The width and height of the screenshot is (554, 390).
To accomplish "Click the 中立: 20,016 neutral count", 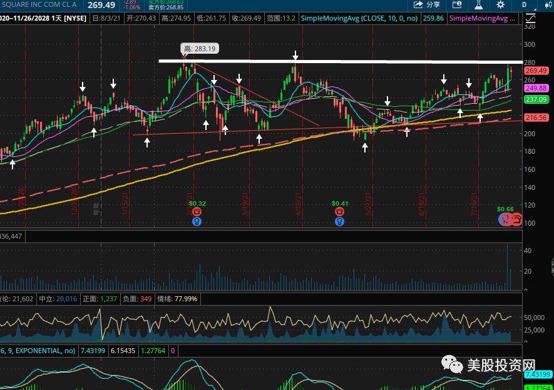I will pyautogui.click(x=58, y=299).
